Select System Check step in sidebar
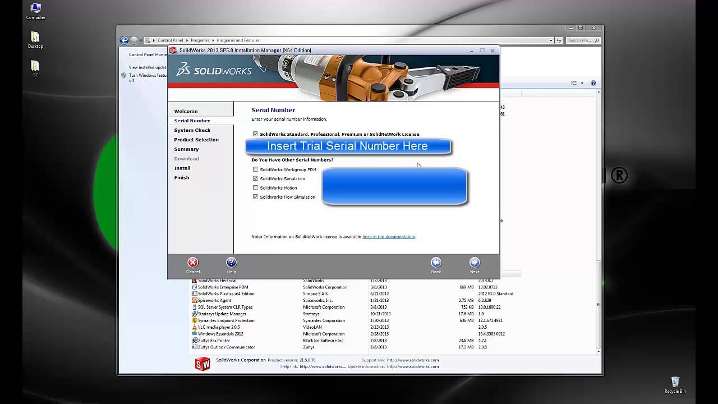Viewport: 718px width, 404px height. click(192, 130)
